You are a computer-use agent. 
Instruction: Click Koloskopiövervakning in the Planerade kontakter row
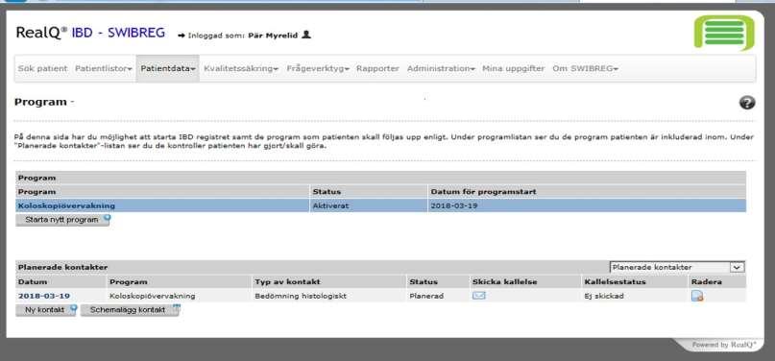point(153,296)
